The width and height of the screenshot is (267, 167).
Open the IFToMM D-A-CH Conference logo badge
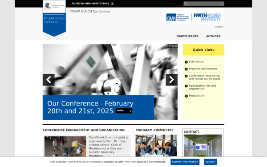(x=54, y=18)
